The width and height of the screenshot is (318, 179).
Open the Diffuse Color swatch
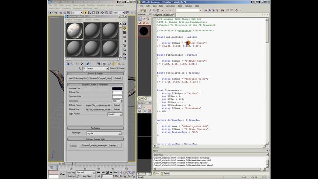(x=117, y=93)
